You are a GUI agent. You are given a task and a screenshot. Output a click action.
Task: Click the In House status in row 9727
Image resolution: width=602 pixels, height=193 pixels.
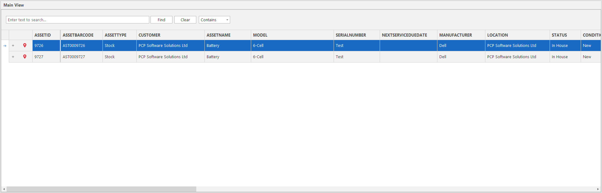[x=565, y=57]
